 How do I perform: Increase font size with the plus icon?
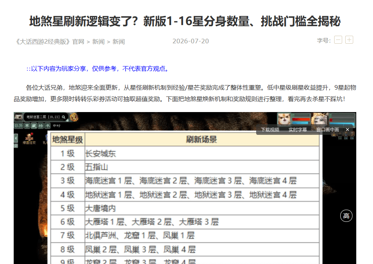pos(349,40)
